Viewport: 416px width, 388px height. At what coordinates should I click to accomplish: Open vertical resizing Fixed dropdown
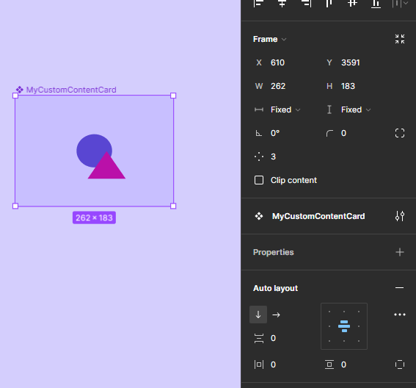tap(356, 109)
